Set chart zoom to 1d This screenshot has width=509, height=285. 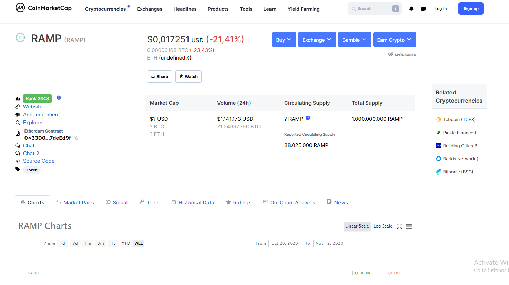[x=62, y=243]
